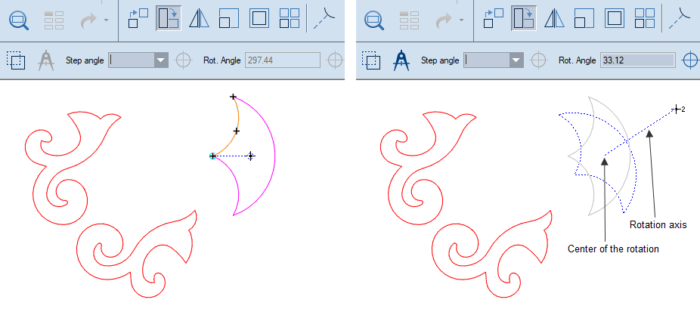Viewport: 700px width, 312px height.
Task: Click the copy-selection dashed square icon, left panel
Action: (16, 60)
